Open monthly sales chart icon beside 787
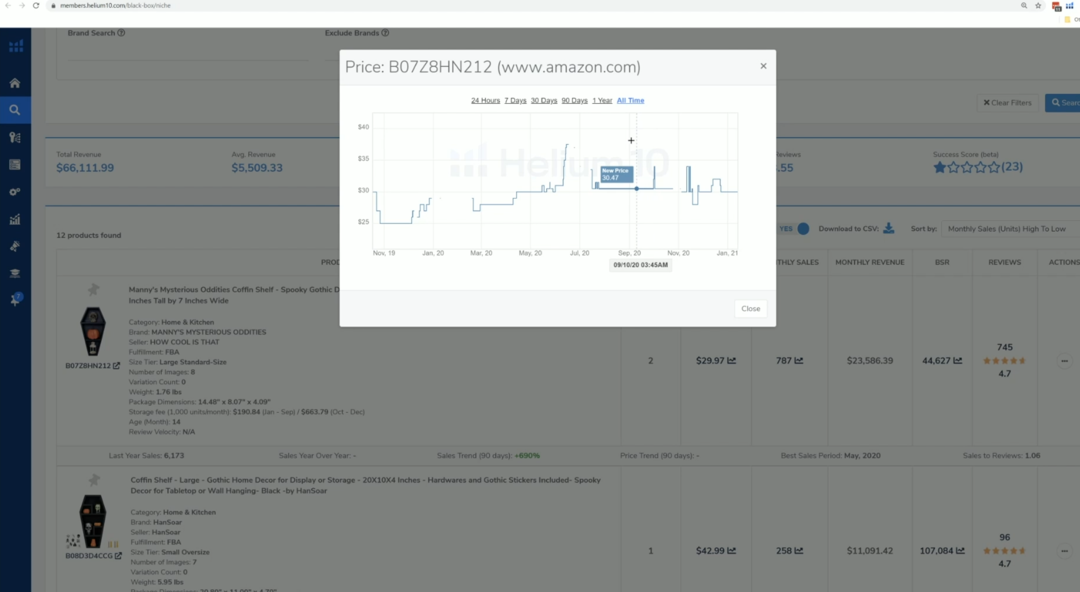Image resolution: width=1080 pixels, height=592 pixels. tap(799, 361)
